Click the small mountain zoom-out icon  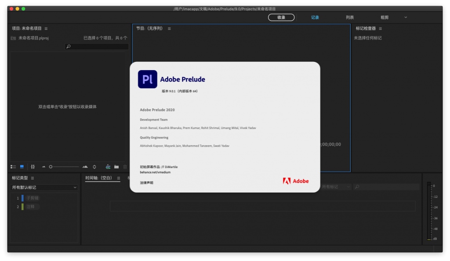pyautogui.click(x=44, y=167)
